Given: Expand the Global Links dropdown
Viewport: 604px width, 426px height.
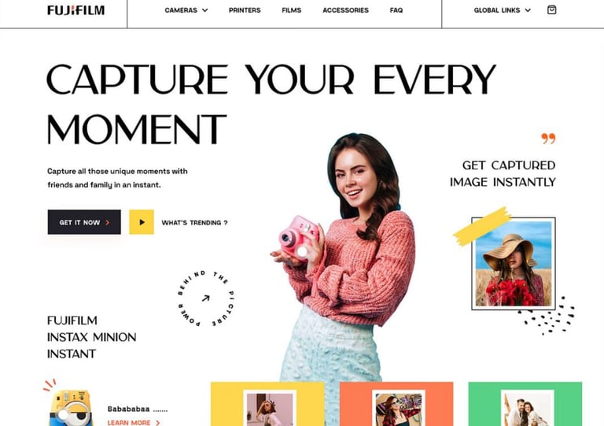Looking at the screenshot, I should pyautogui.click(x=502, y=10).
